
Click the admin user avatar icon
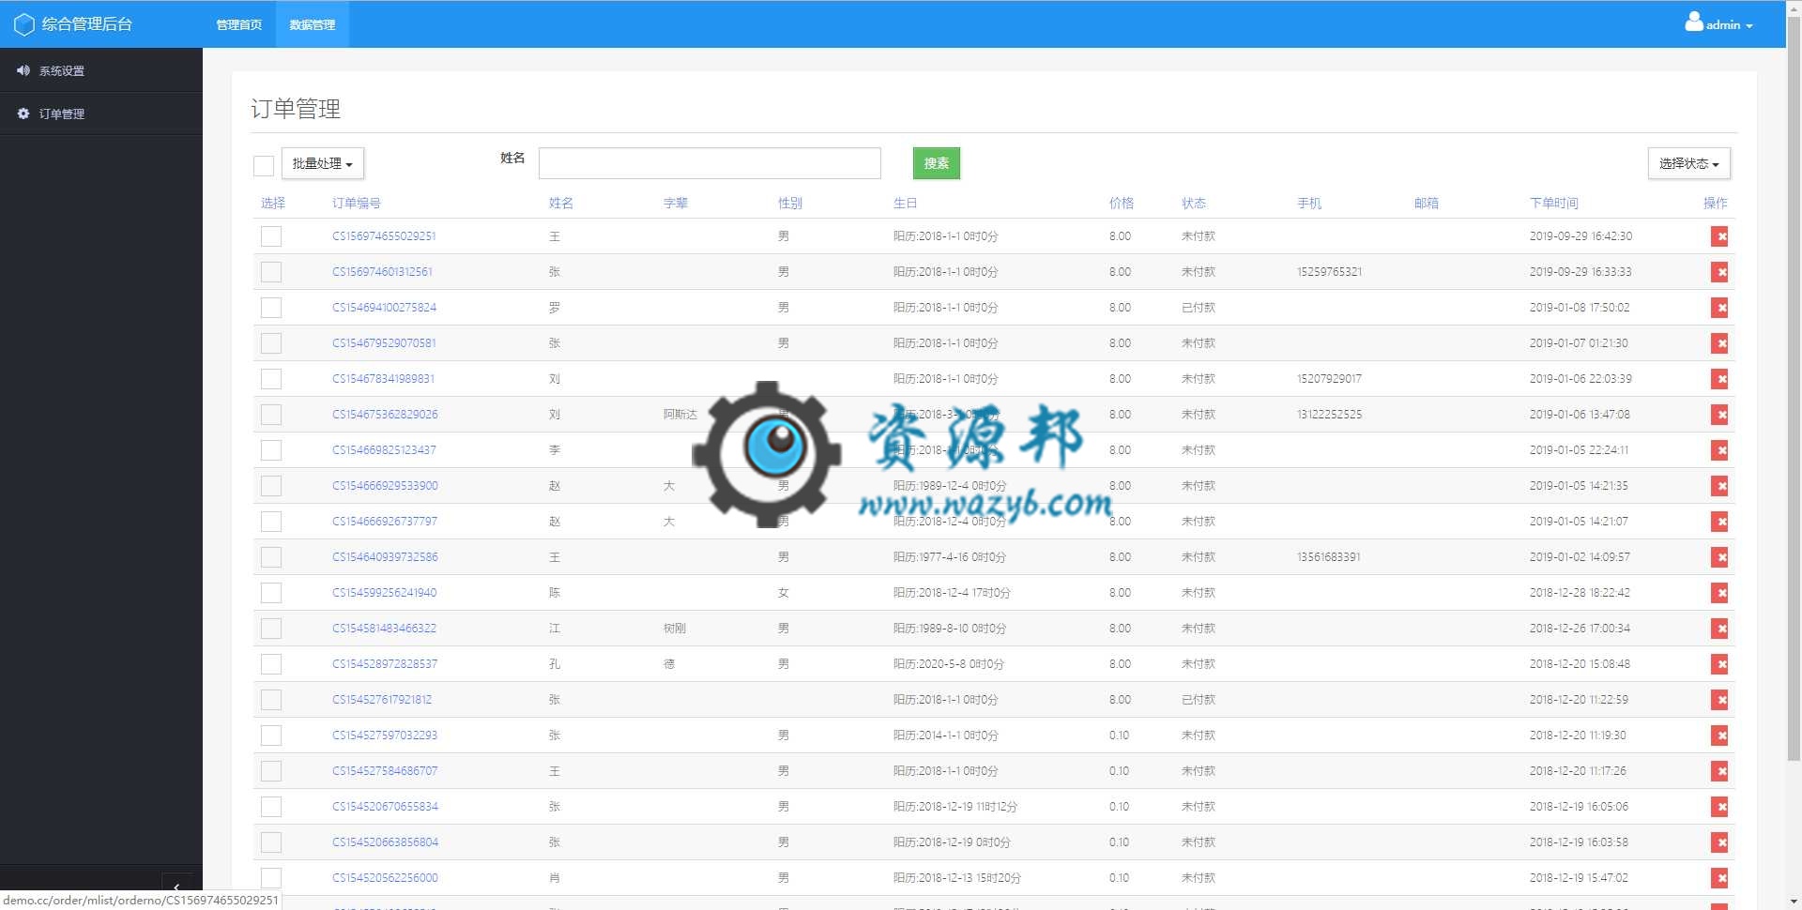[1693, 22]
